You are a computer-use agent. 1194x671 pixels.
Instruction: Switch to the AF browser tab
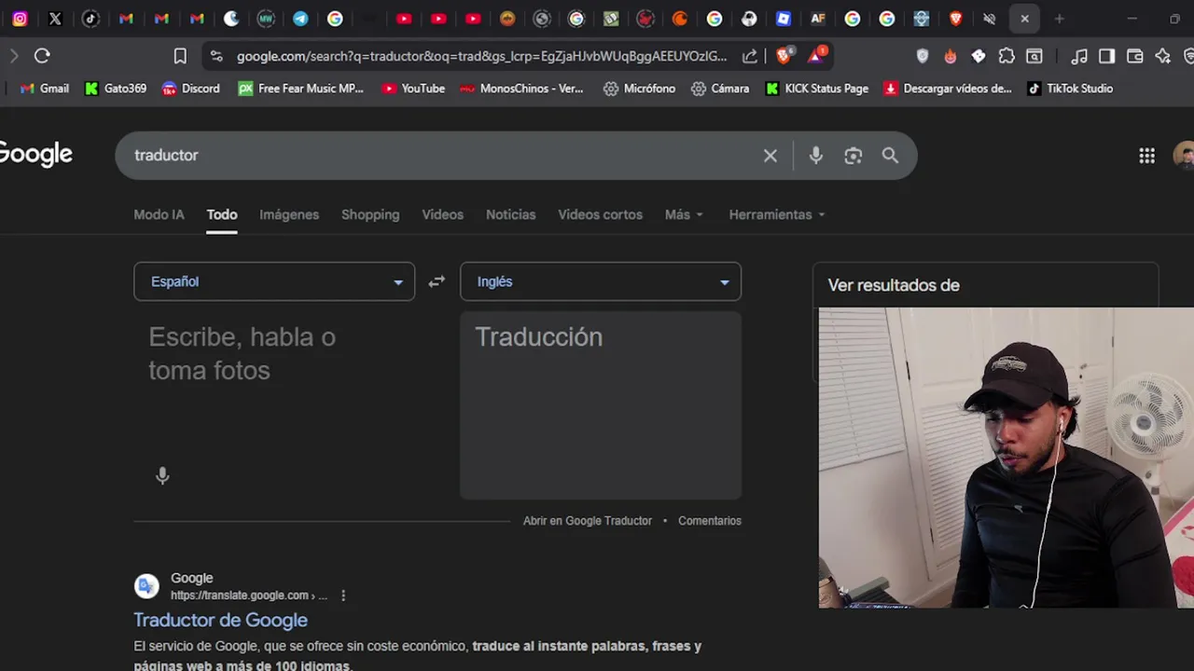pos(818,19)
